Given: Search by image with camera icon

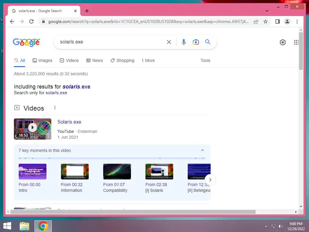Looking at the screenshot, I should pyautogui.click(x=196, y=42).
